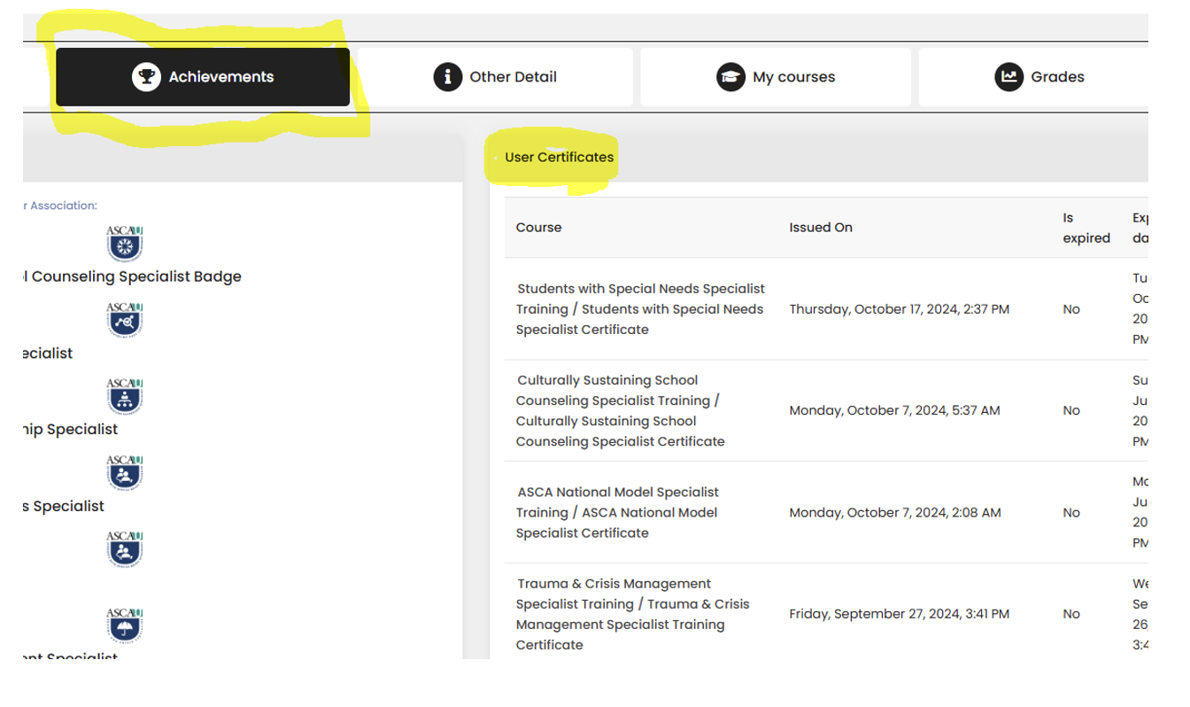The width and height of the screenshot is (1190, 707).
Task: Click the info icon beside Other Detail
Action: (448, 77)
